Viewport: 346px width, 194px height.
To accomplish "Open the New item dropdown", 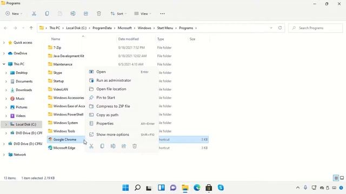I will [14, 13].
